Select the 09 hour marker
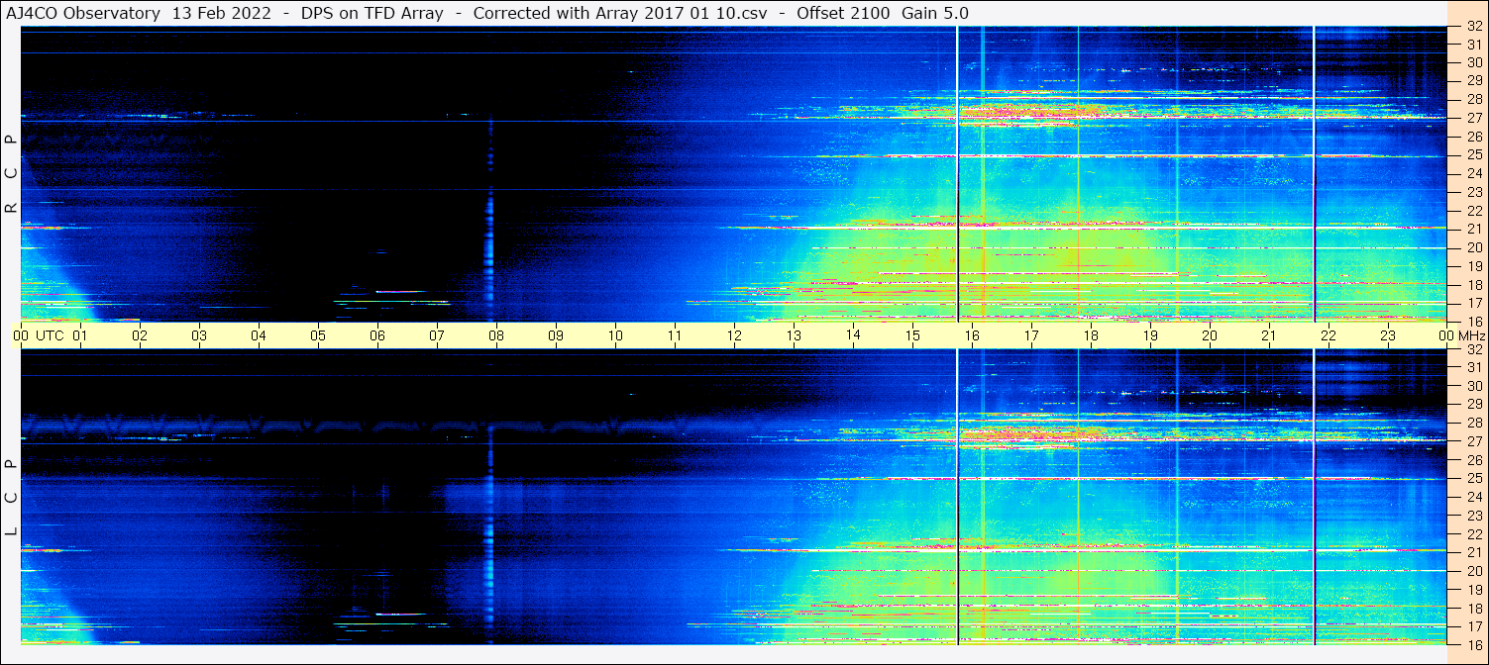 click(x=556, y=335)
